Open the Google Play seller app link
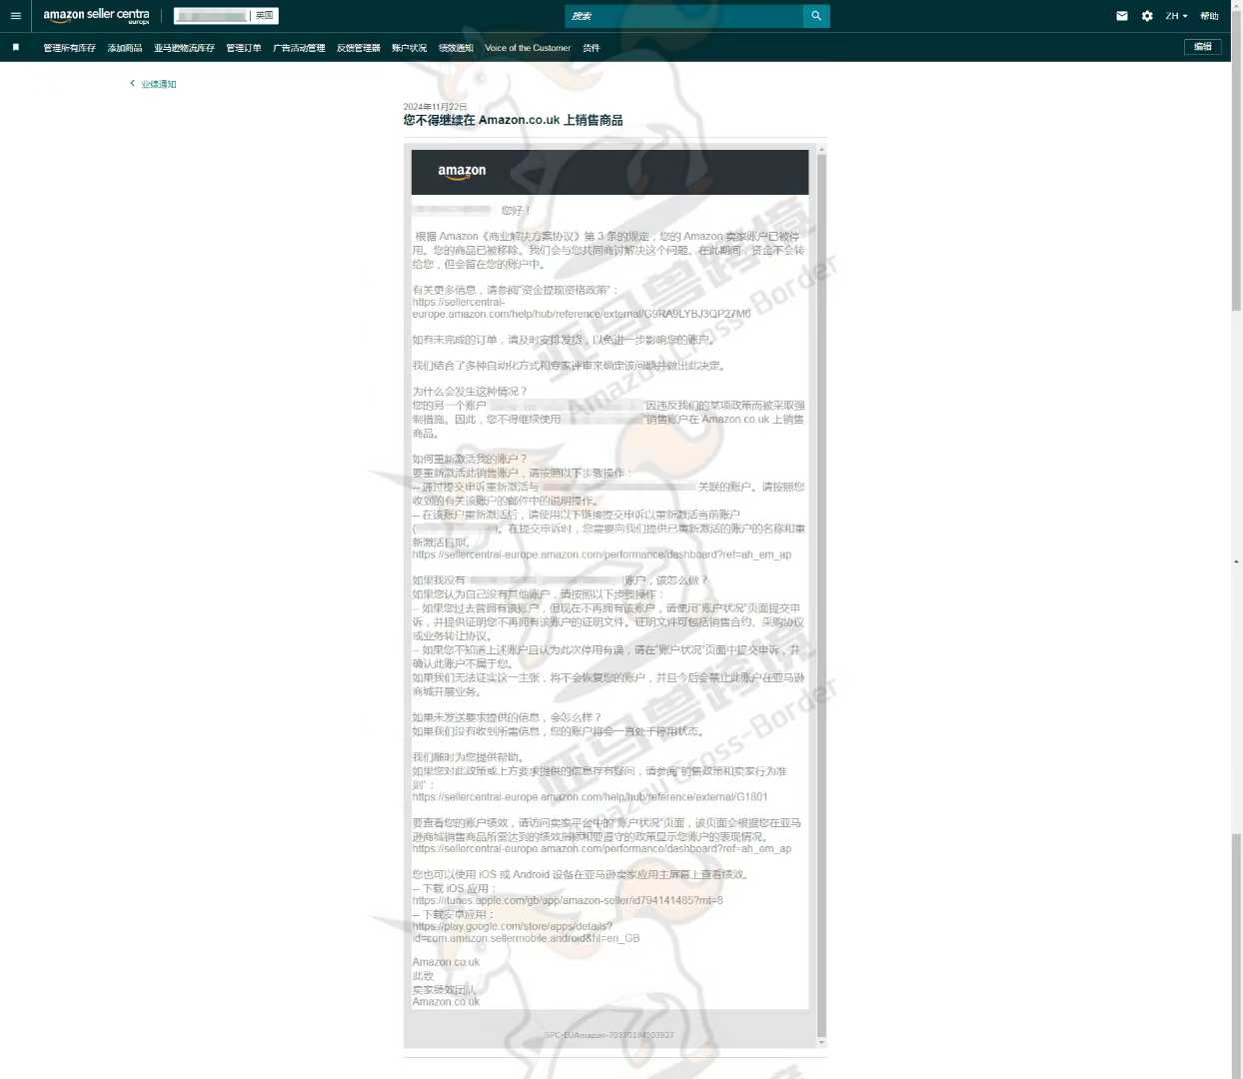Screen dimensions: 1243x1079 tap(526, 932)
